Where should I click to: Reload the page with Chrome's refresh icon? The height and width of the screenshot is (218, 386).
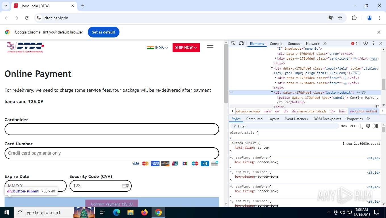27,18
